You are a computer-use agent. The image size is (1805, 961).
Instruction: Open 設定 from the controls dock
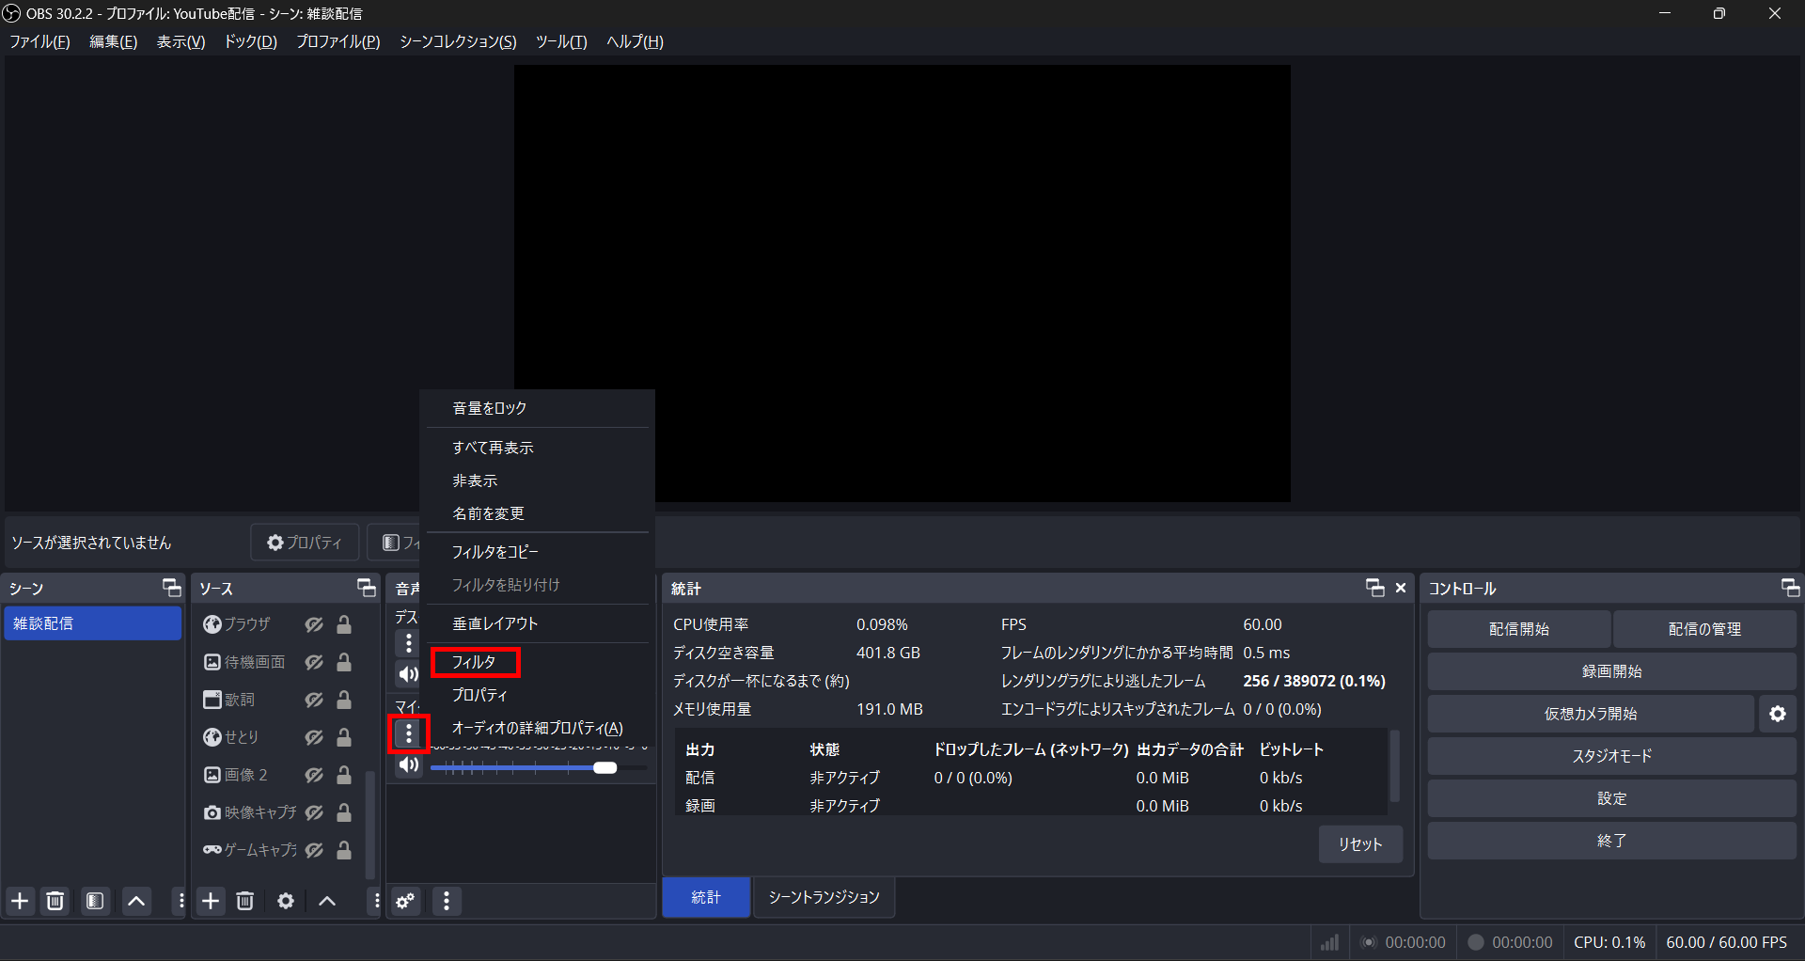coord(1611,798)
